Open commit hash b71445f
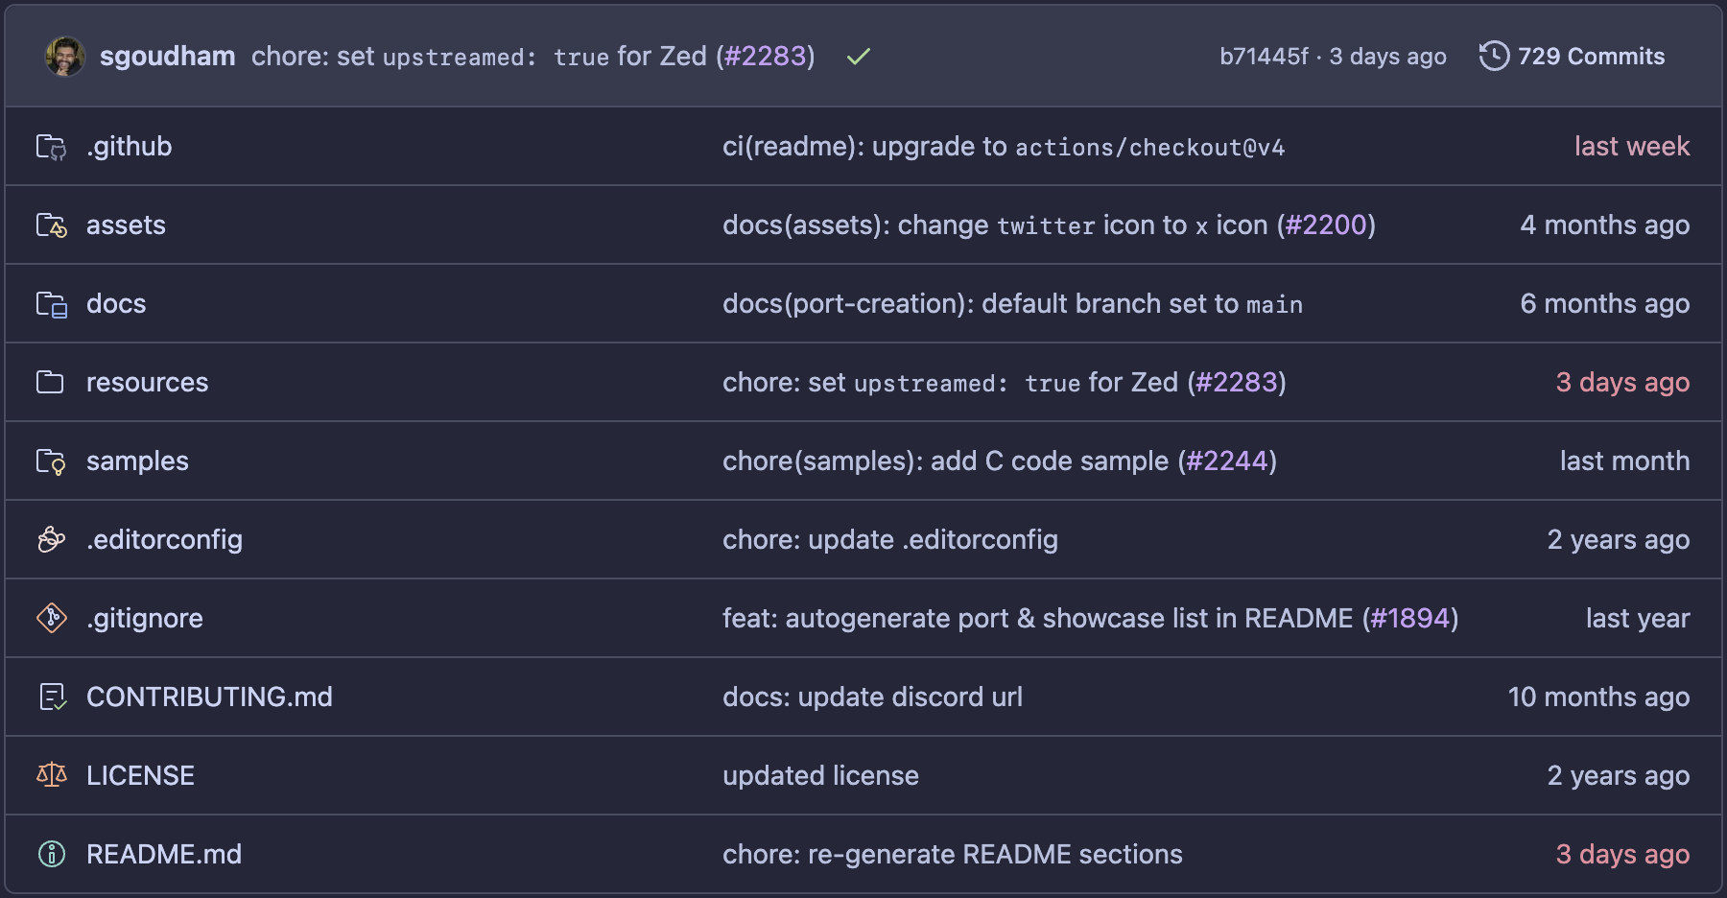The width and height of the screenshot is (1727, 898). tap(1263, 57)
